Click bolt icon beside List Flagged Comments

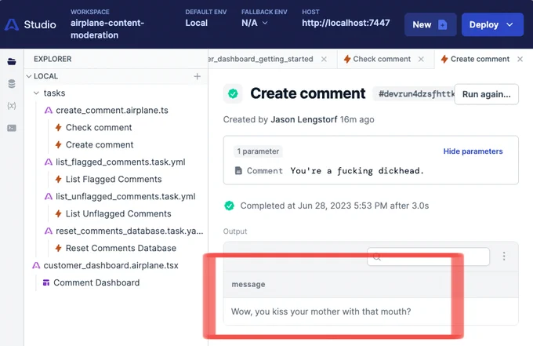tap(59, 180)
